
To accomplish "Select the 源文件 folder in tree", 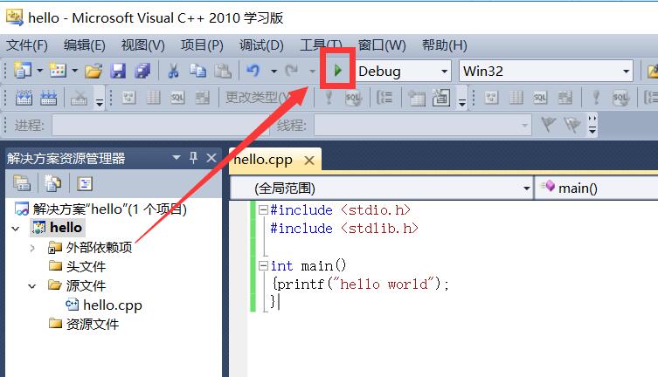I will pos(86,285).
